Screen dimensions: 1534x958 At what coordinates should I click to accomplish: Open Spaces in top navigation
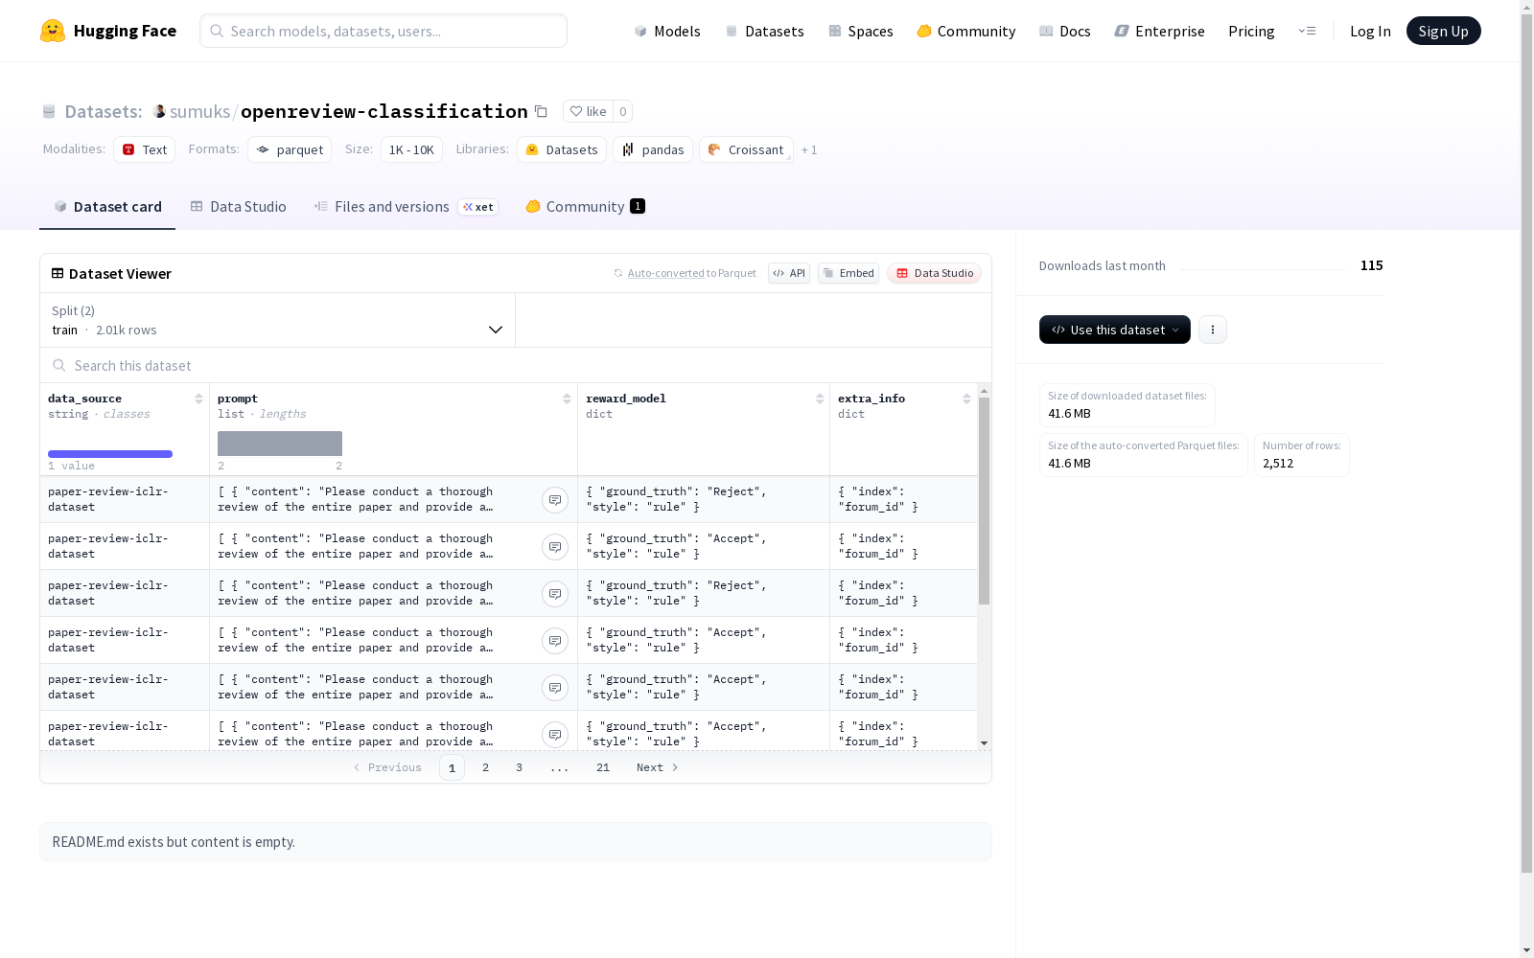point(861,31)
